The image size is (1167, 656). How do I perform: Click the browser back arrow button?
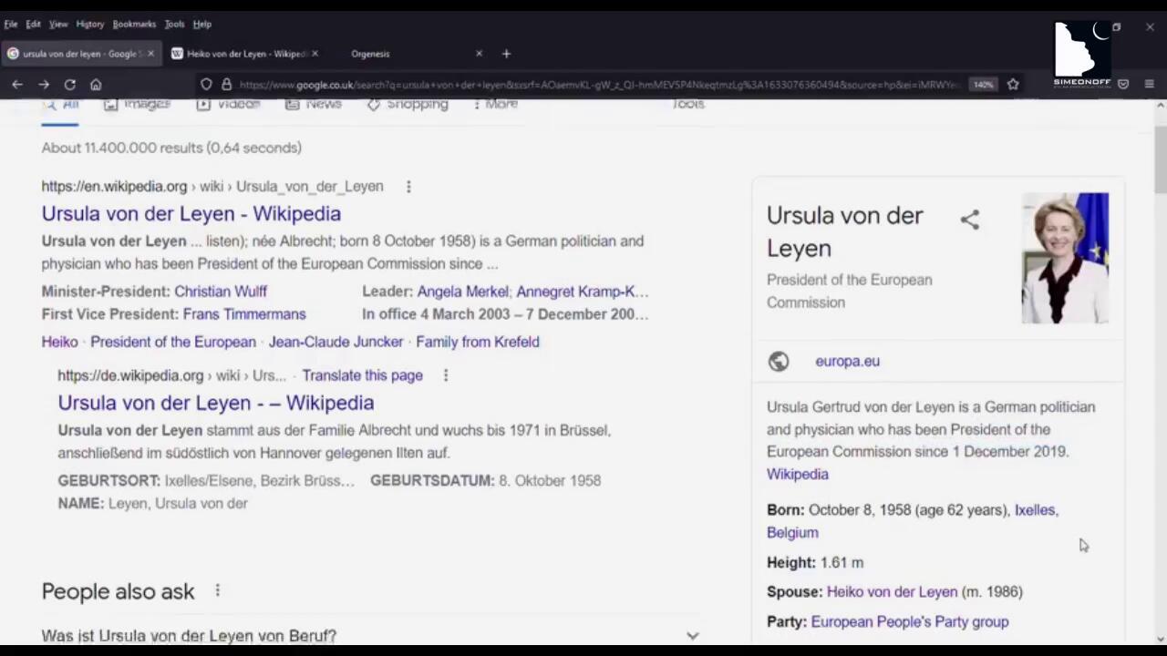click(x=17, y=85)
